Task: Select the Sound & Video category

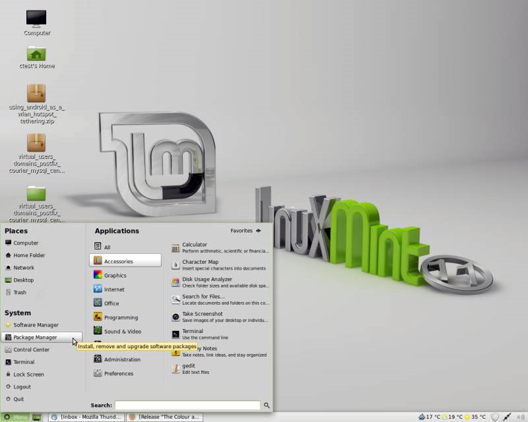Action: click(x=117, y=332)
